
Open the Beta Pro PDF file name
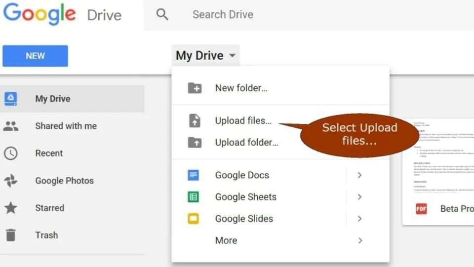pyautogui.click(x=457, y=209)
